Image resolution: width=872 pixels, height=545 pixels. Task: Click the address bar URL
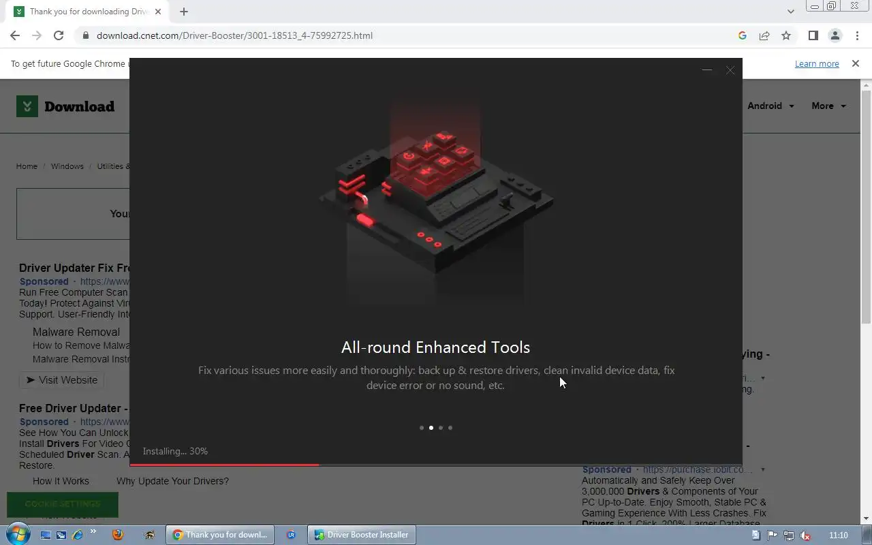pos(234,35)
